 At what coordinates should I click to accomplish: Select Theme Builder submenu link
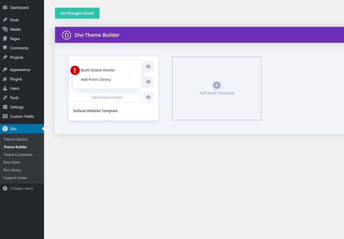15,147
